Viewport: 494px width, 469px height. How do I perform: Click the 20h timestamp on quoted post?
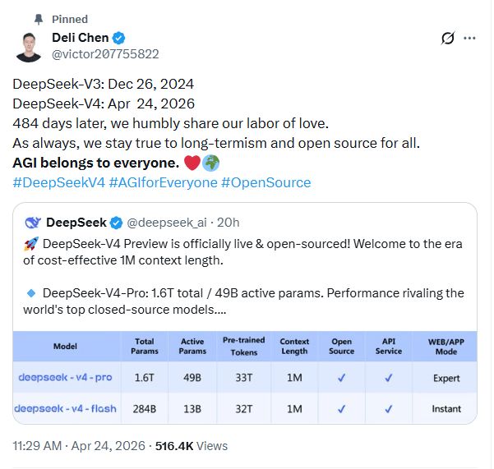[228, 223]
